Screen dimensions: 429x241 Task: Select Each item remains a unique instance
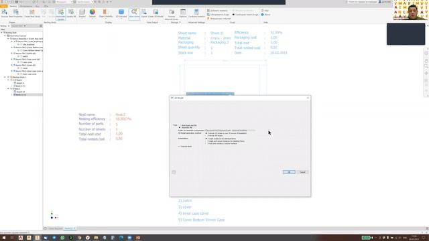(206, 143)
